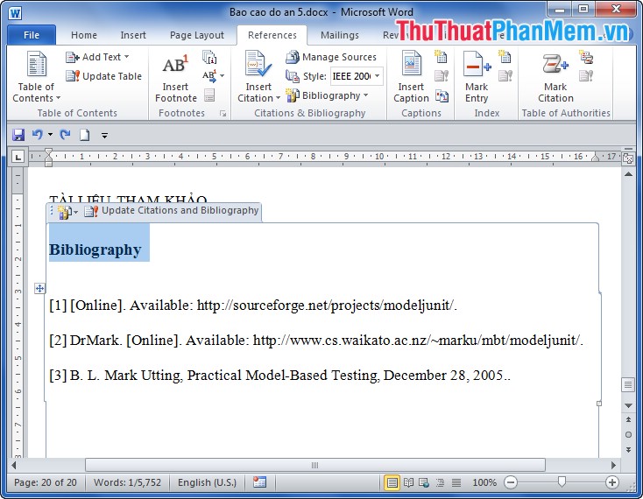Click Show Notes icon in Footnotes group

coord(209,95)
